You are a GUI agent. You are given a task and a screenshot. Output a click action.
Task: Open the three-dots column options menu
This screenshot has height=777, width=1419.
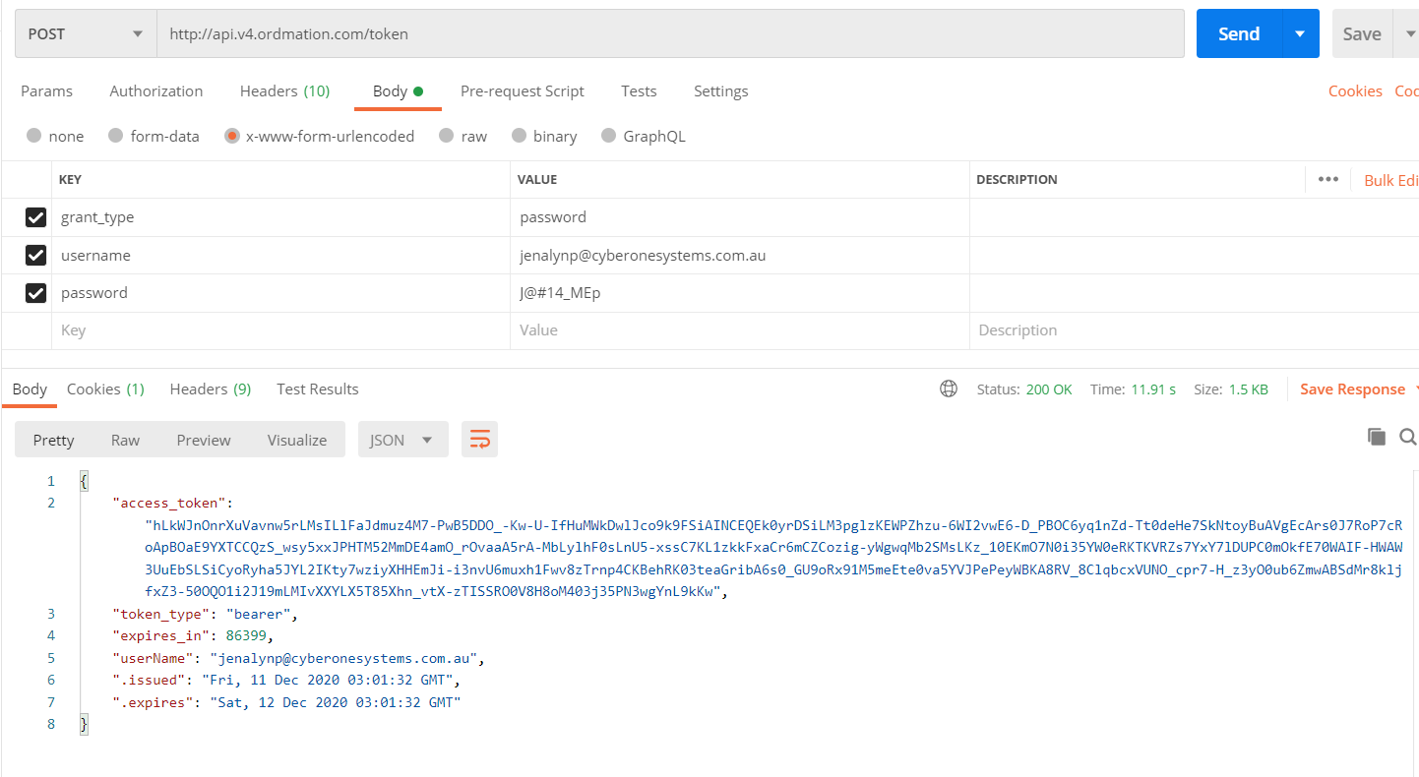pyautogui.click(x=1327, y=180)
